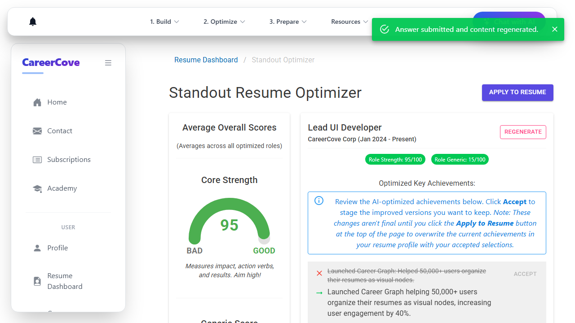575x323 pixels.
Task: Toggle the sidebar hamburger menu
Action: click(x=108, y=63)
